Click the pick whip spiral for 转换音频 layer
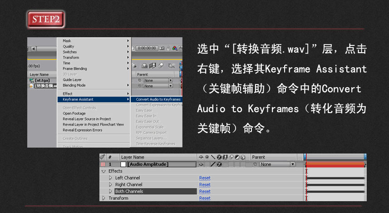 (139, 86)
